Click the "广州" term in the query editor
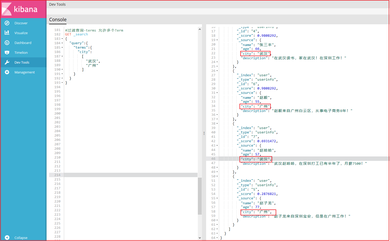 point(92,65)
